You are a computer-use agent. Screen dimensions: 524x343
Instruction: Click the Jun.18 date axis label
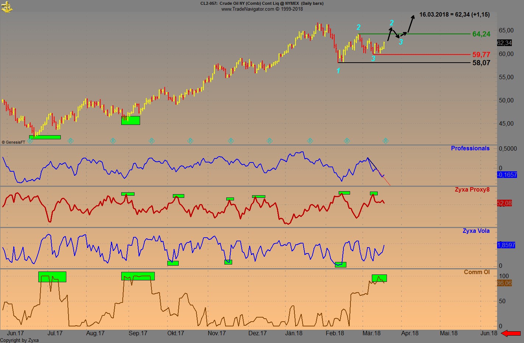coord(489,333)
